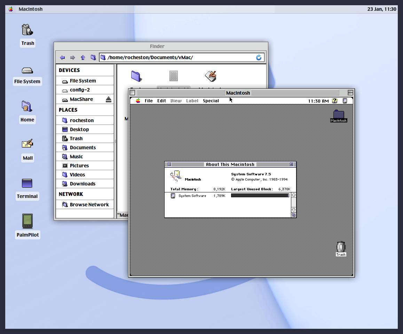
Task: Click the System Software row icon
Action: coord(173,196)
